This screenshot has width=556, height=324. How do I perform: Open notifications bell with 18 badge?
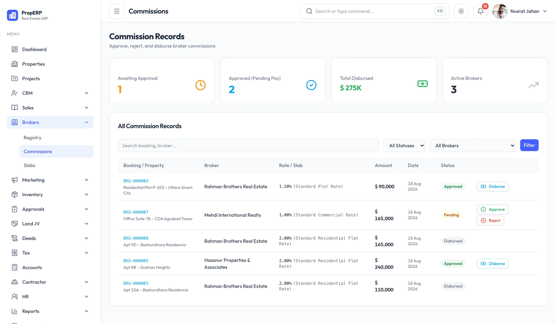tap(481, 11)
